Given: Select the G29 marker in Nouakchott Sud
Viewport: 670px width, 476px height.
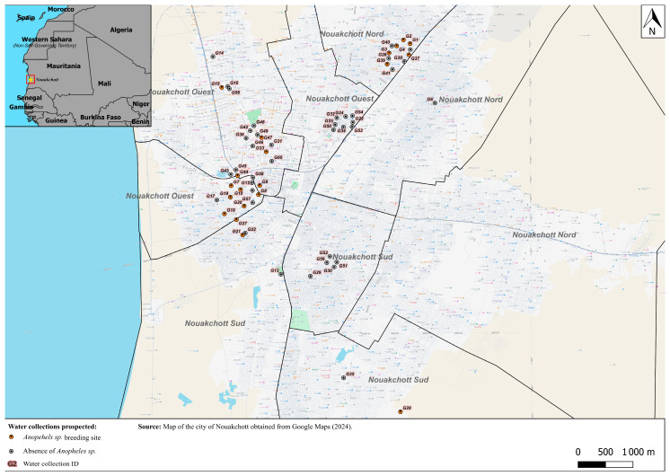Looking at the screenshot, I should point(310,276).
